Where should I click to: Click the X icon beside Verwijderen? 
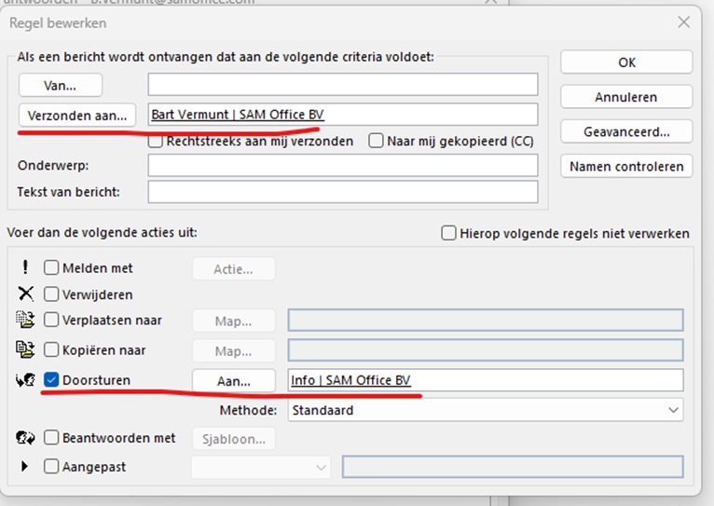(25, 294)
